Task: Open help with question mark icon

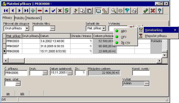Action: coord(160,11)
